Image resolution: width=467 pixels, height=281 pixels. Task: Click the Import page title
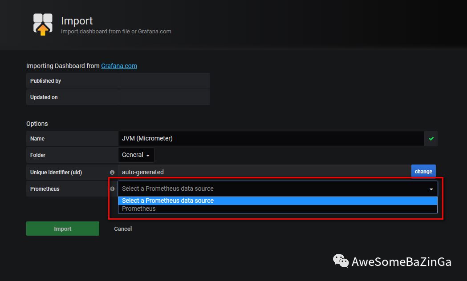[77, 21]
